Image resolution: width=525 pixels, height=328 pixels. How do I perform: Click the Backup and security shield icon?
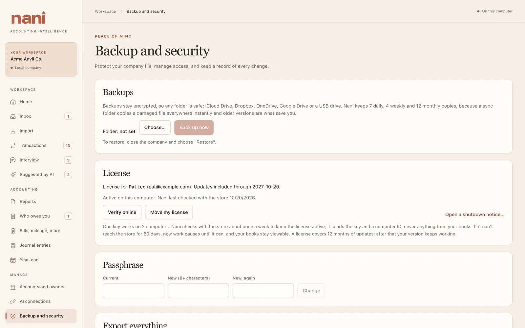click(x=13, y=316)
